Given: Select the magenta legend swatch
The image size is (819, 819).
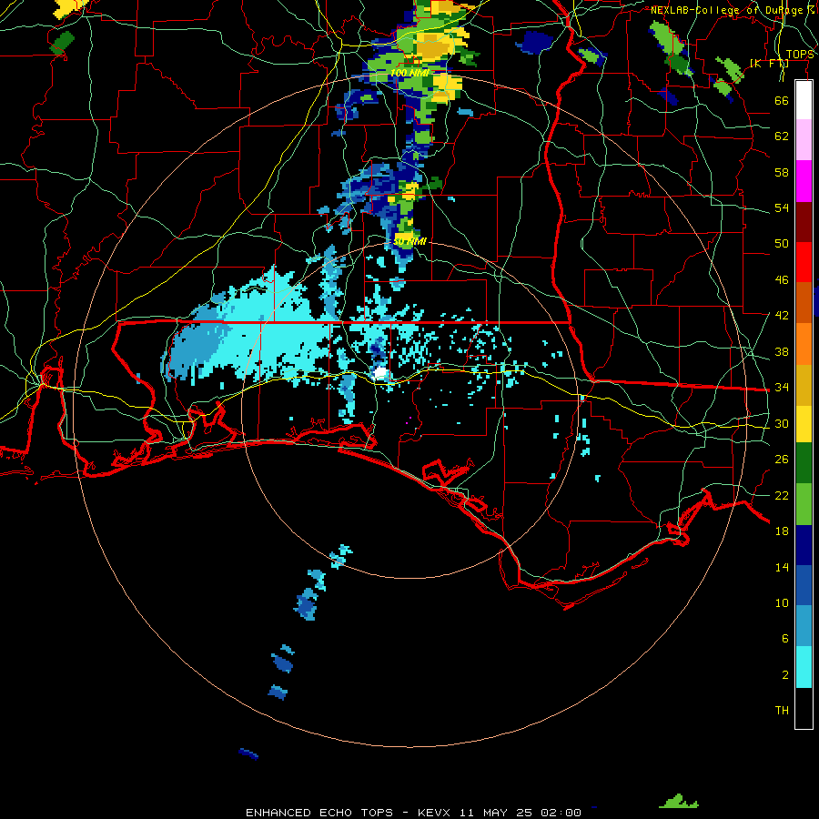Looking at the screenshot, I should (x=804, y=181).
